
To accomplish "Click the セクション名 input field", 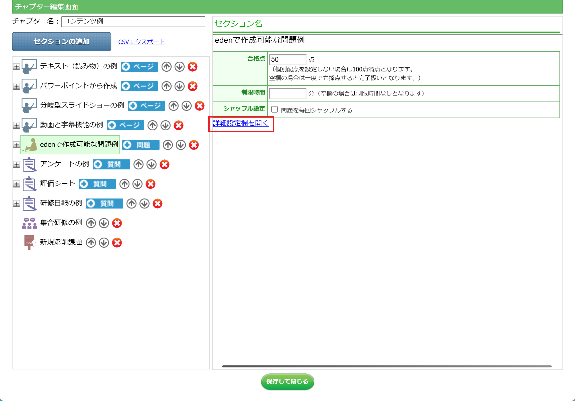I will 388,40.
